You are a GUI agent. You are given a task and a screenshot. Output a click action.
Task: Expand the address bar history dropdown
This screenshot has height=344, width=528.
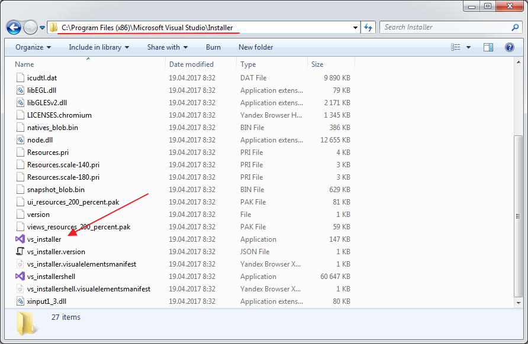(355, 28)
